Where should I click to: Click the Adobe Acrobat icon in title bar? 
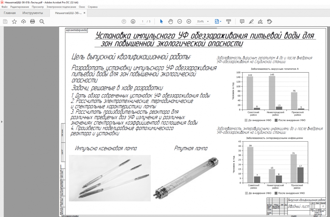coord(2,2)
